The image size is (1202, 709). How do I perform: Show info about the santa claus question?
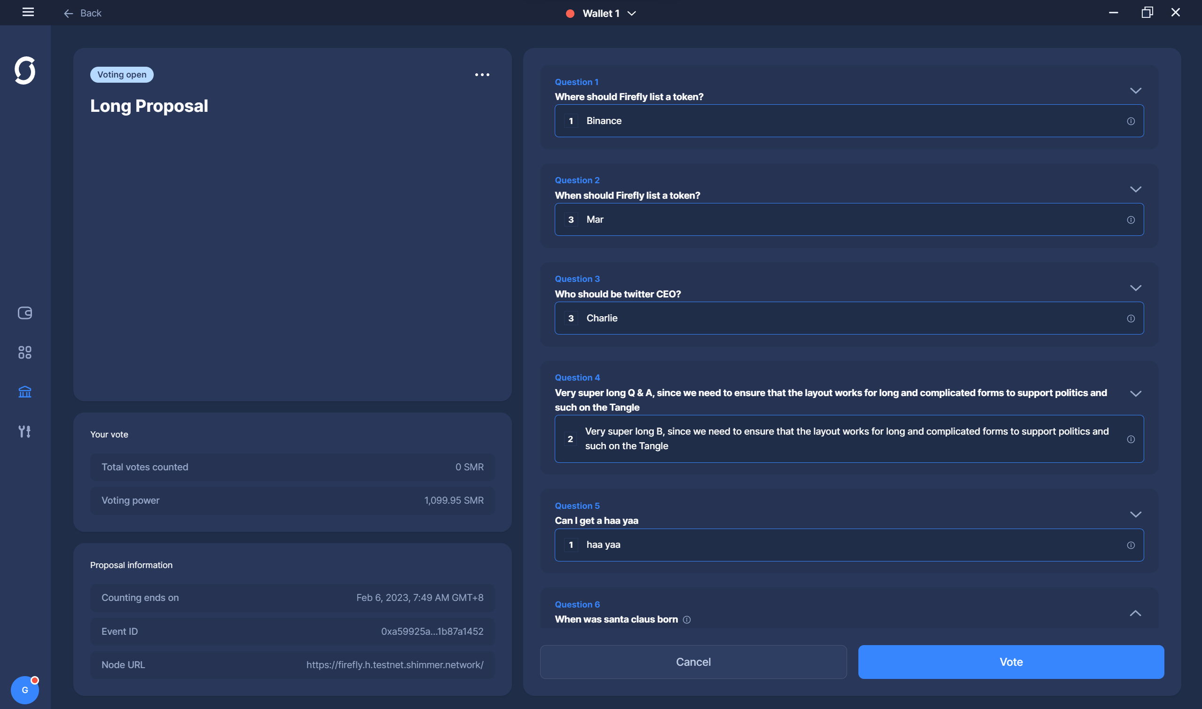pos(687,619)
